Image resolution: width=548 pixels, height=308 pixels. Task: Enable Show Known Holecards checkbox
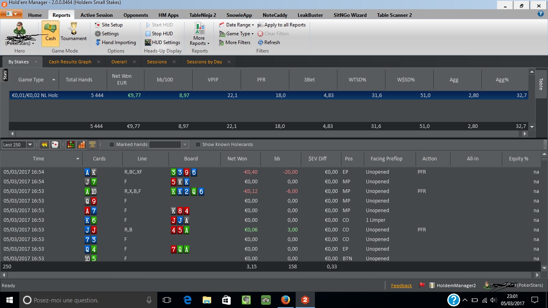pos(198,144)
